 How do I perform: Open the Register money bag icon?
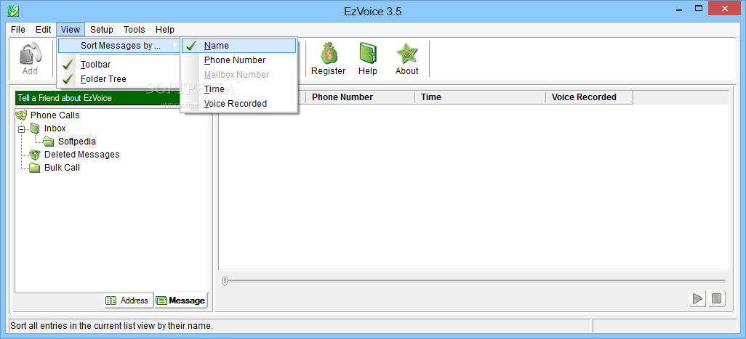(x=328, y=53)
